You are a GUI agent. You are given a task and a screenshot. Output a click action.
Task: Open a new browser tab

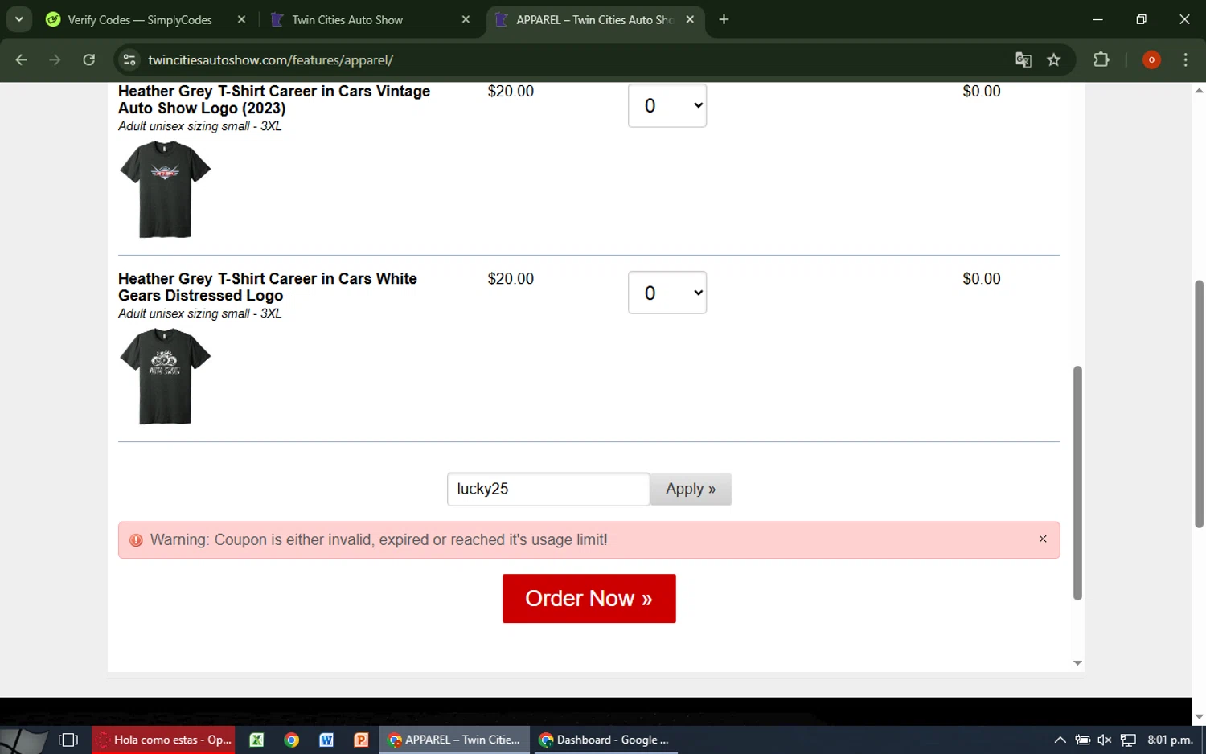click(x=724, y=19)
